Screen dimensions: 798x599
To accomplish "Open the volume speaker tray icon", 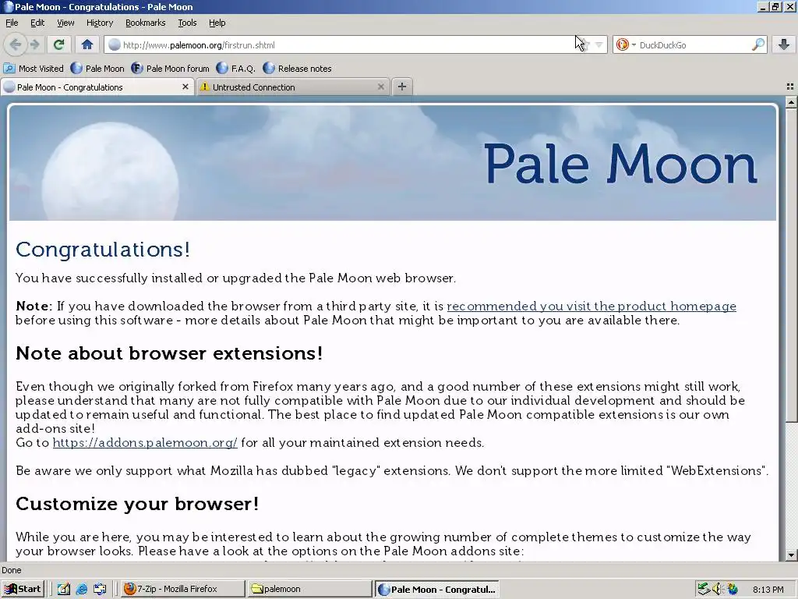I will (x=717, y=590).
